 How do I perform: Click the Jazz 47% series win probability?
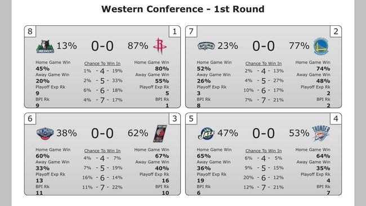point(227,133)
